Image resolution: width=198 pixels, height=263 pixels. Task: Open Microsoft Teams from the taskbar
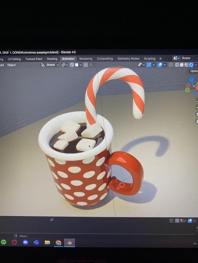[36, 242]
